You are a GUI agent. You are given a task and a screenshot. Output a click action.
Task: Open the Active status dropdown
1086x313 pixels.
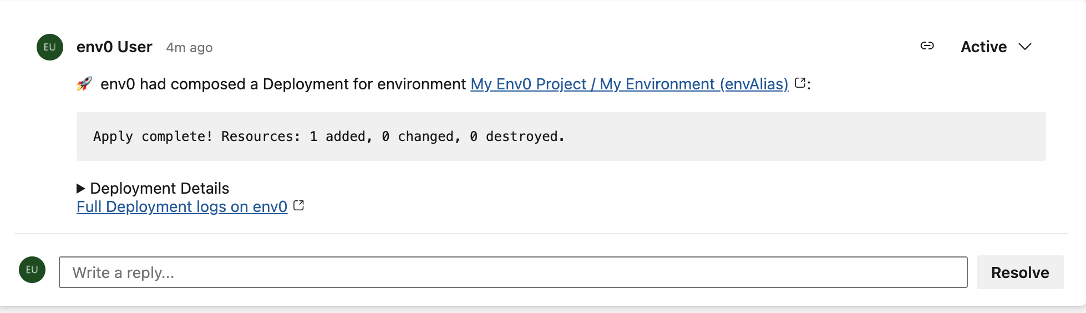pos(983,47)
